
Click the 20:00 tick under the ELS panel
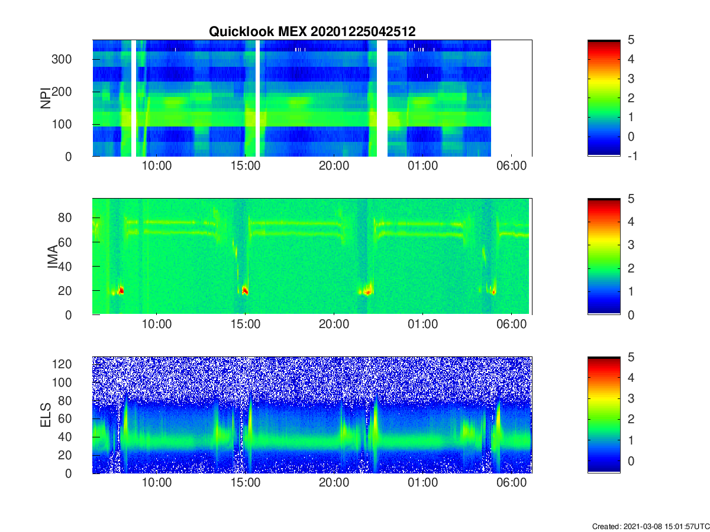(334, 483)
